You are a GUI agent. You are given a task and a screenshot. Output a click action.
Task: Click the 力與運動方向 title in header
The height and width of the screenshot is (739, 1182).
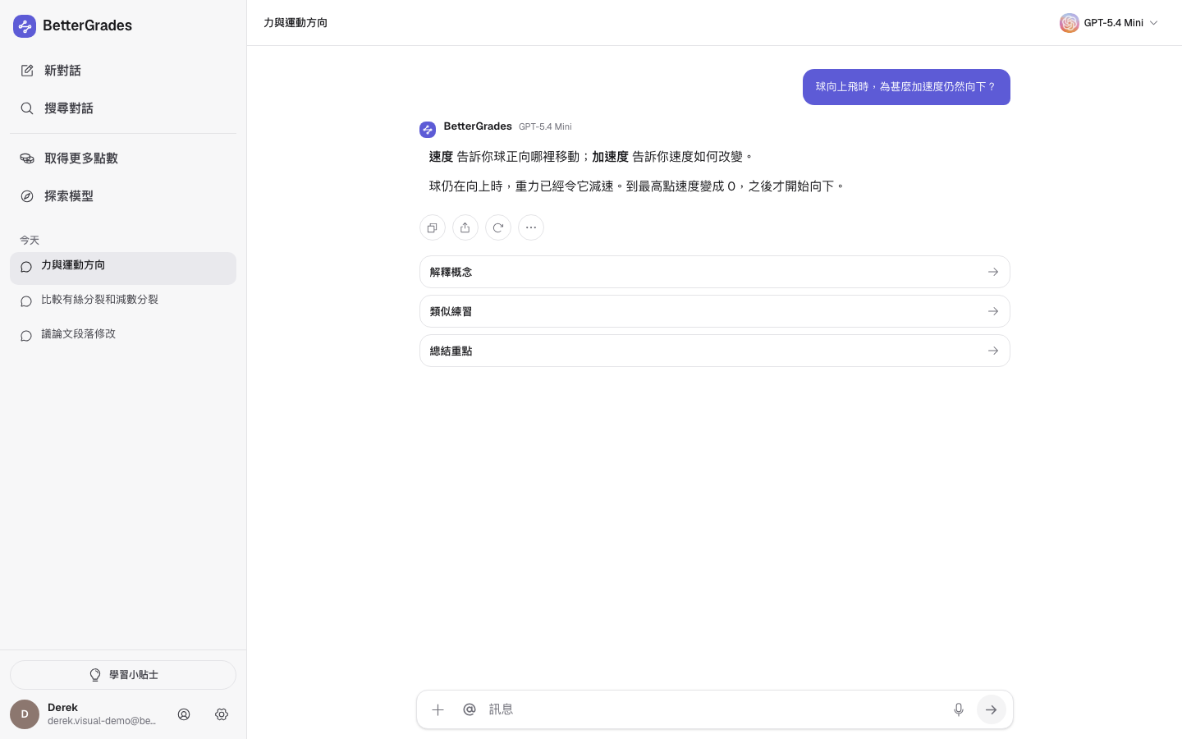click(295, 23)
